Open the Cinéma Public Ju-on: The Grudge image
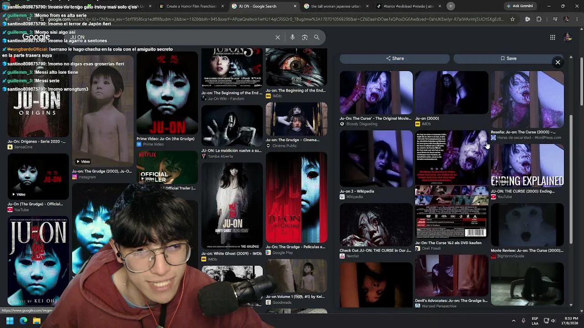Viewport: 584px width, 328px height. coord(297,119)
